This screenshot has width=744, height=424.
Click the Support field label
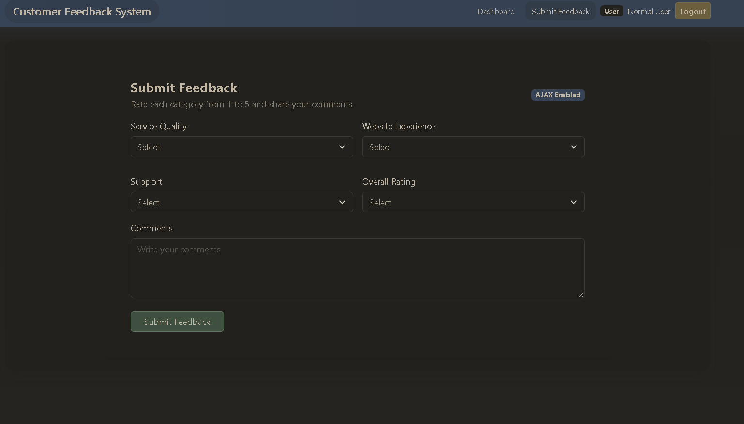146,182
